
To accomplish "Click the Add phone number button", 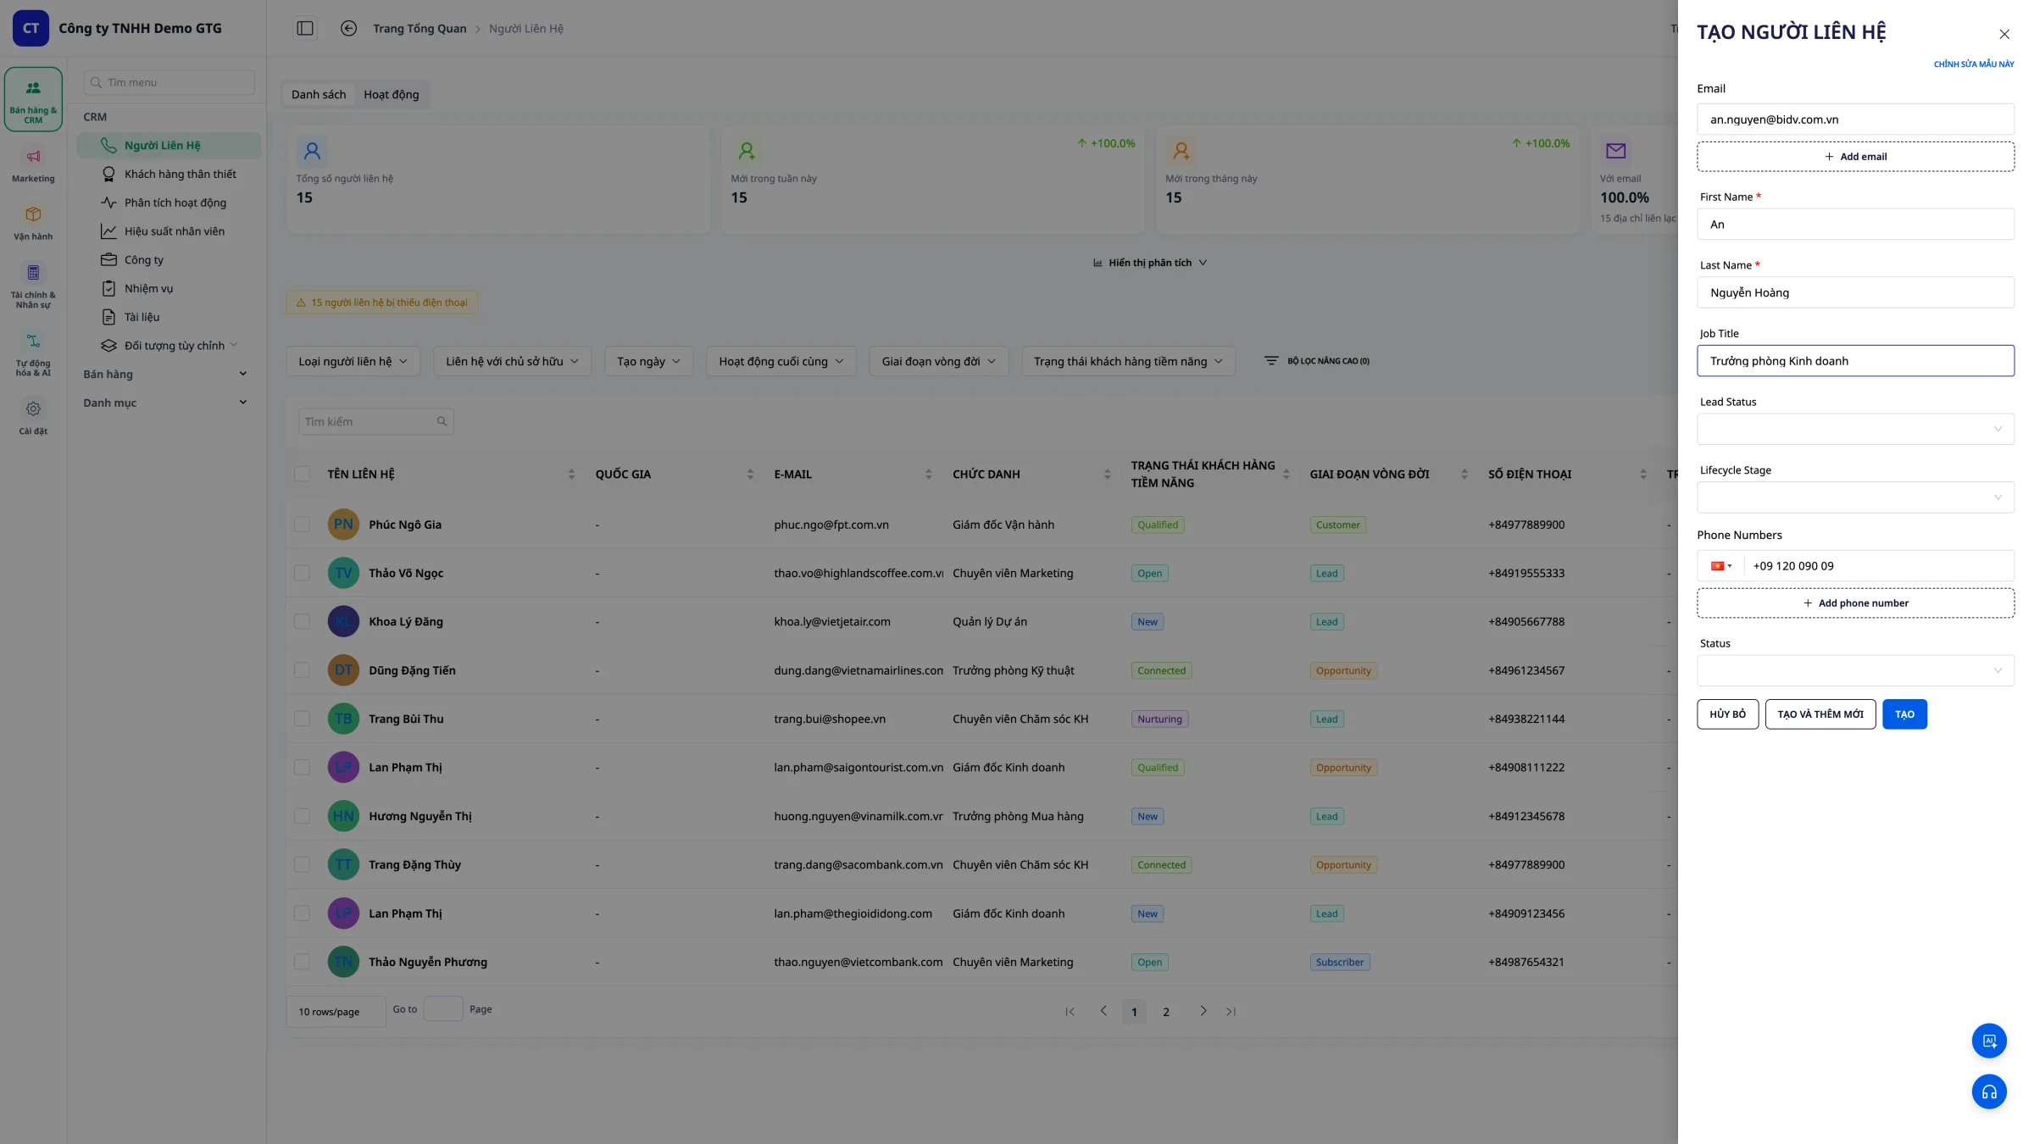I will 1855,603.
